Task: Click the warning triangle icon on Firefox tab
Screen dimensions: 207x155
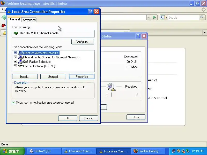Action: (4, 33)
